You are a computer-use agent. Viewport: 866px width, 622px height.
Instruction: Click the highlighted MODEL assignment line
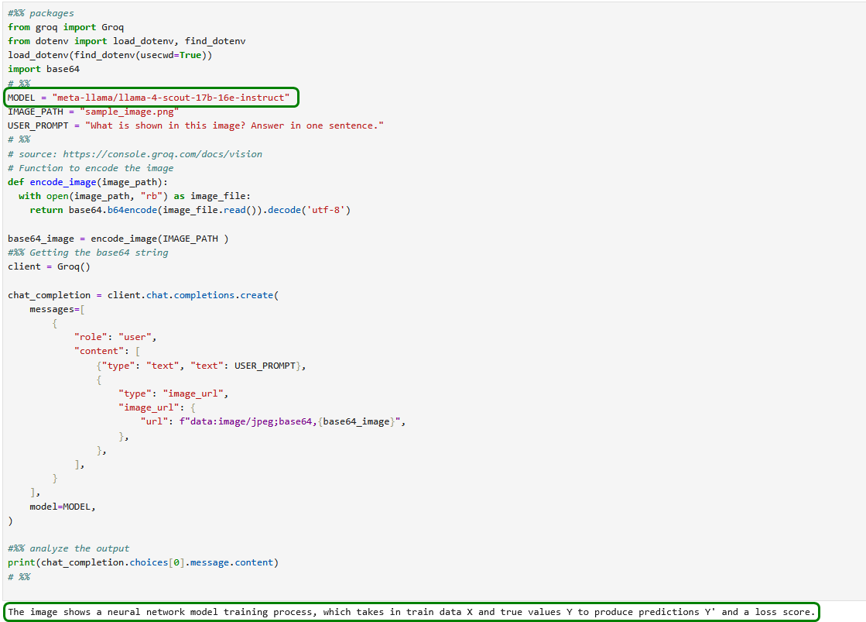coord(151,98)
